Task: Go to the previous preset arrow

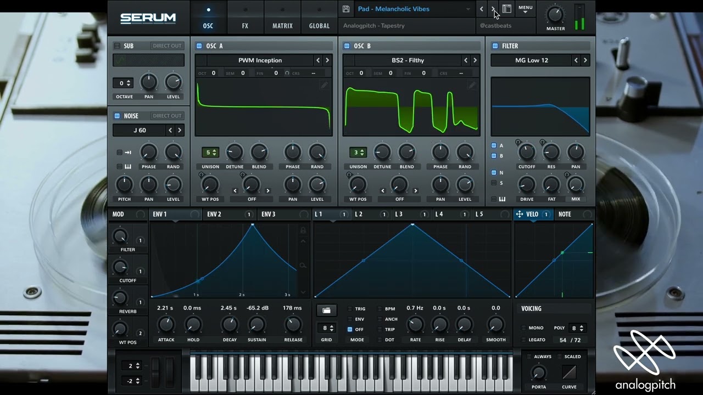Action: [x=482, y=9]
